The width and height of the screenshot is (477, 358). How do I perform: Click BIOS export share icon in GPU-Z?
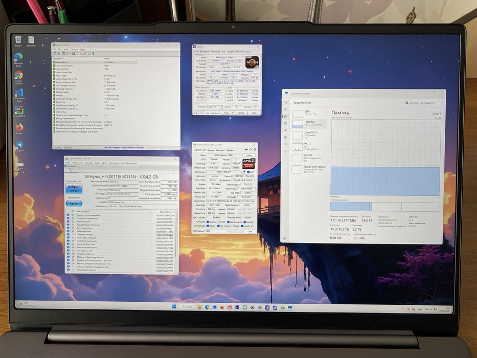(243, 172)
